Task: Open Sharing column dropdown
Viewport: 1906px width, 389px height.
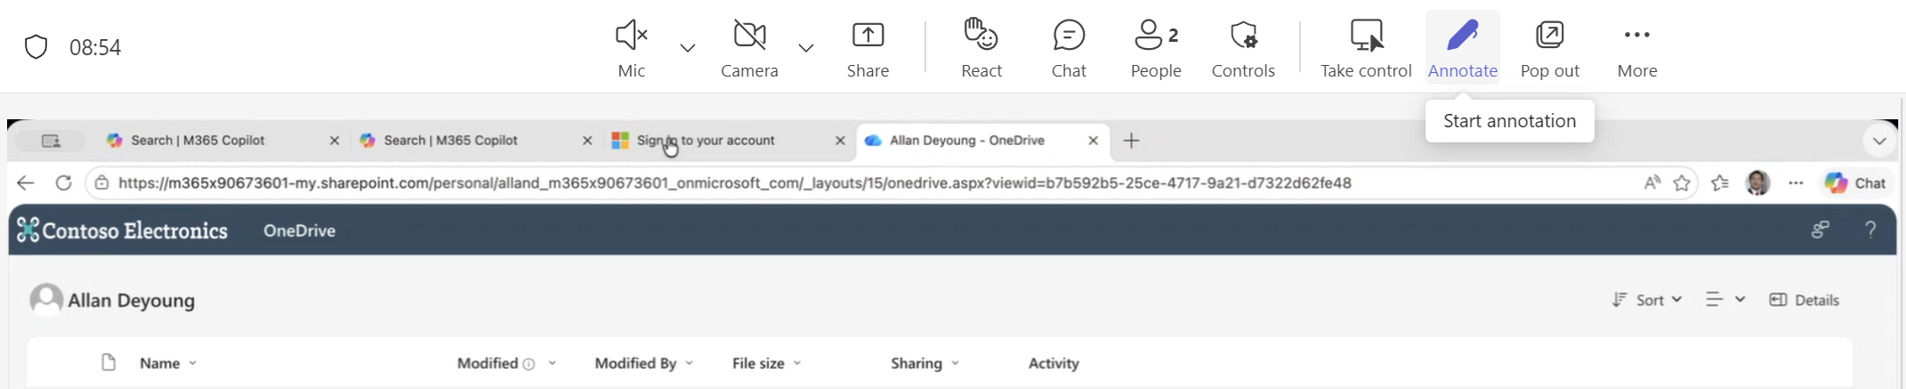Action: (956, 363)
